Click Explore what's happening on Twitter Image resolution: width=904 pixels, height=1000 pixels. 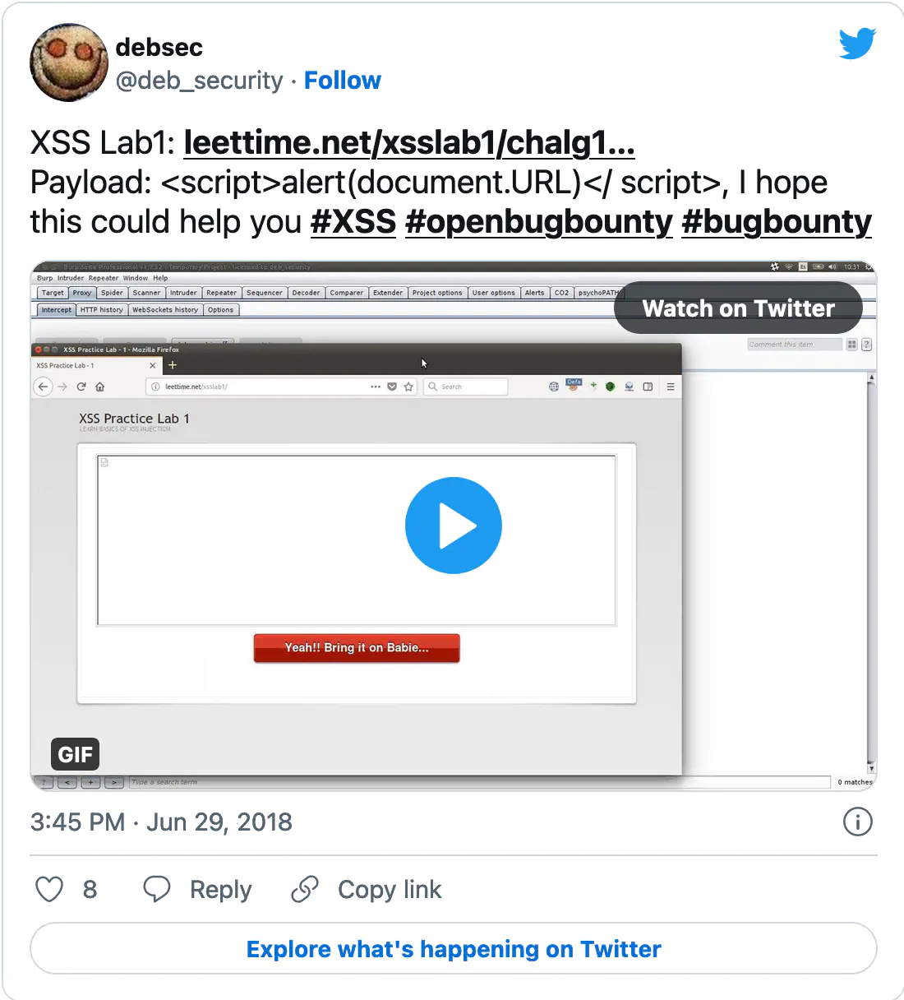point(454,949)
